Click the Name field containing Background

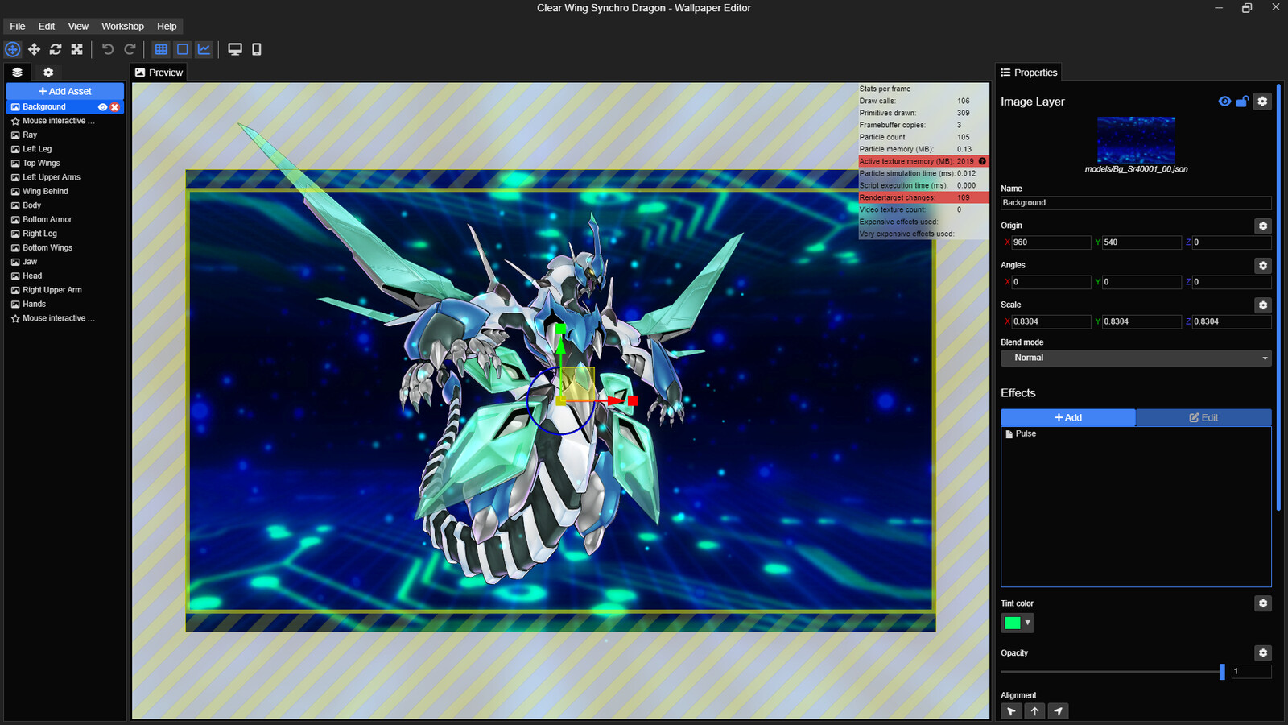pos(1136,203)
